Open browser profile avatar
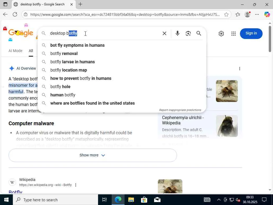The width and height of the screenshot is (273, 205). [x=247, y=14]
